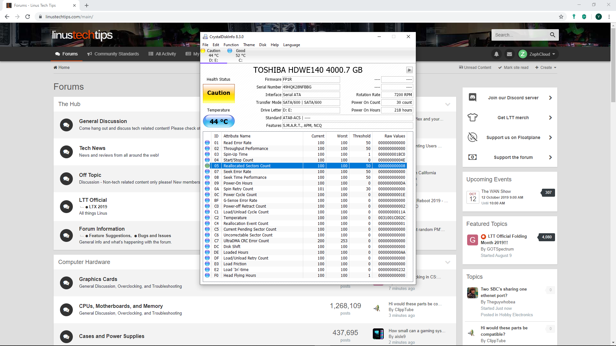Open the File menu in CrystalDiskInfo
Viewport: 616px width, 346px height.
pyautogui.click(x=205, y=45)
